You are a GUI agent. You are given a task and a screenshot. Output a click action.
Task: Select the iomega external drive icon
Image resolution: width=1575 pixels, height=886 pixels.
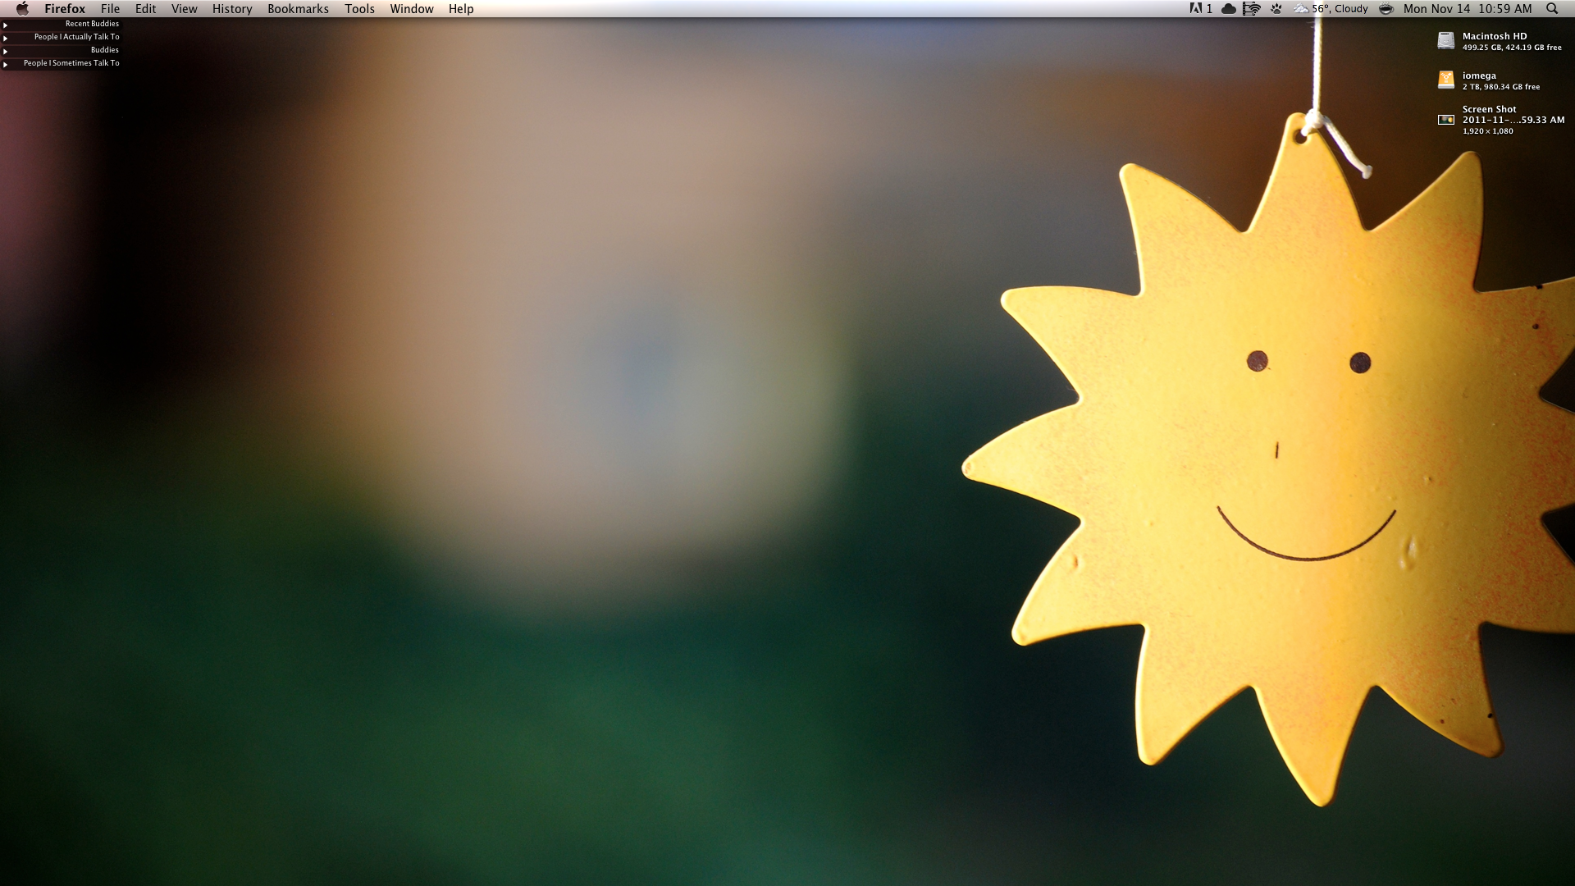pyautogui.click(x=1445, y=80)
